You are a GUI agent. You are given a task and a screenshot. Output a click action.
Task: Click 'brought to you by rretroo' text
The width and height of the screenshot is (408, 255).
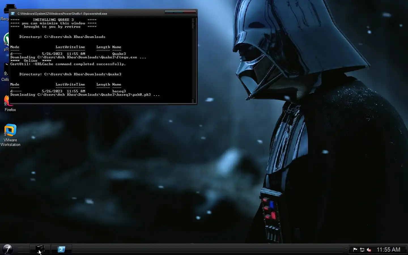click(52, 27)
